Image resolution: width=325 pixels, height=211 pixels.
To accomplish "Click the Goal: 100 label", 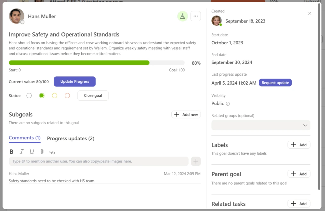I will click(177, 70).
